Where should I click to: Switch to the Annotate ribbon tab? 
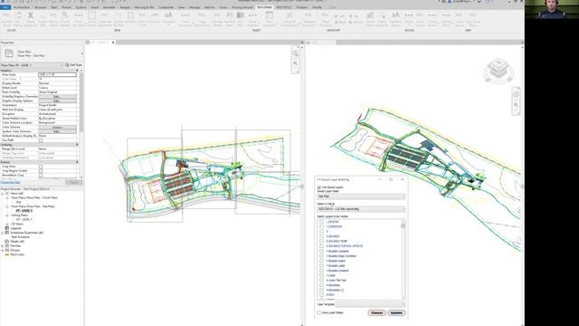pyautogui.click(x=109, y=7)
